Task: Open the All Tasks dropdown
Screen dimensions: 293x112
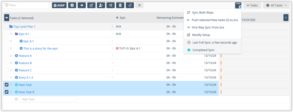Action: (x=276, y=5)
